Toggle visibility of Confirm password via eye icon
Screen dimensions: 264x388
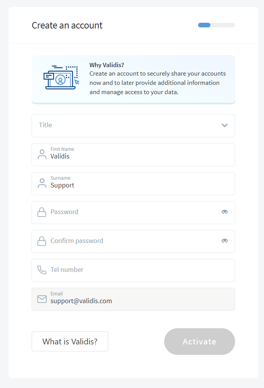(x=224, y=241)
